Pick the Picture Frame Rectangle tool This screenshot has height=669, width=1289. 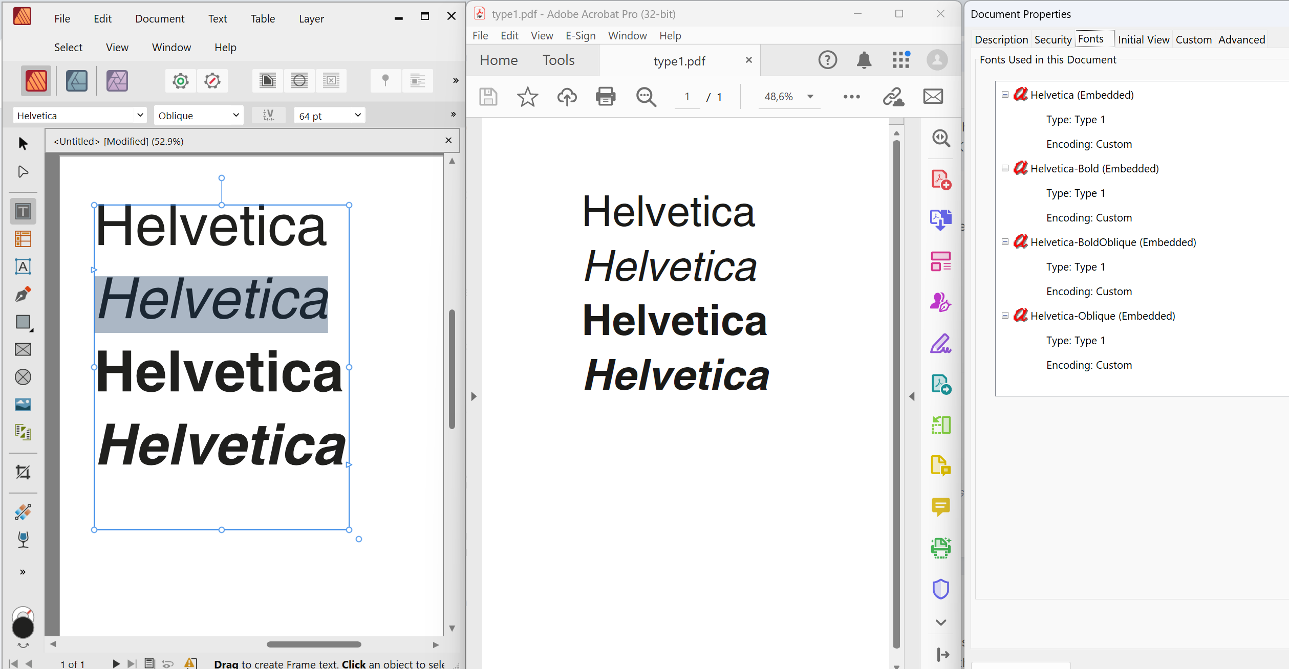pos(23,349)
